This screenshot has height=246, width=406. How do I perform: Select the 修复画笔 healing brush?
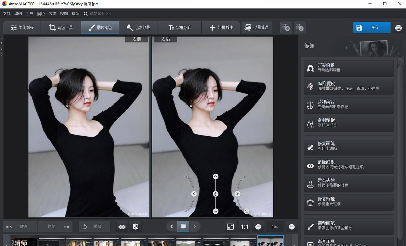pos(349,147)
